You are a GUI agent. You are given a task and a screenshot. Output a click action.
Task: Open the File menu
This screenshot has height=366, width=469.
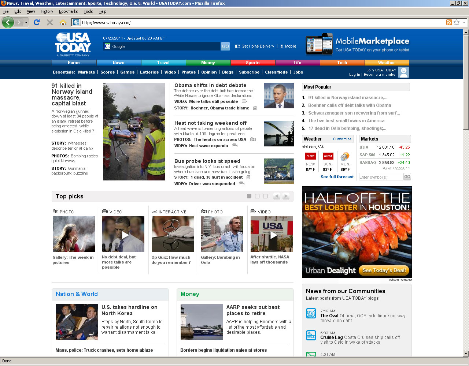coord(5,11)
